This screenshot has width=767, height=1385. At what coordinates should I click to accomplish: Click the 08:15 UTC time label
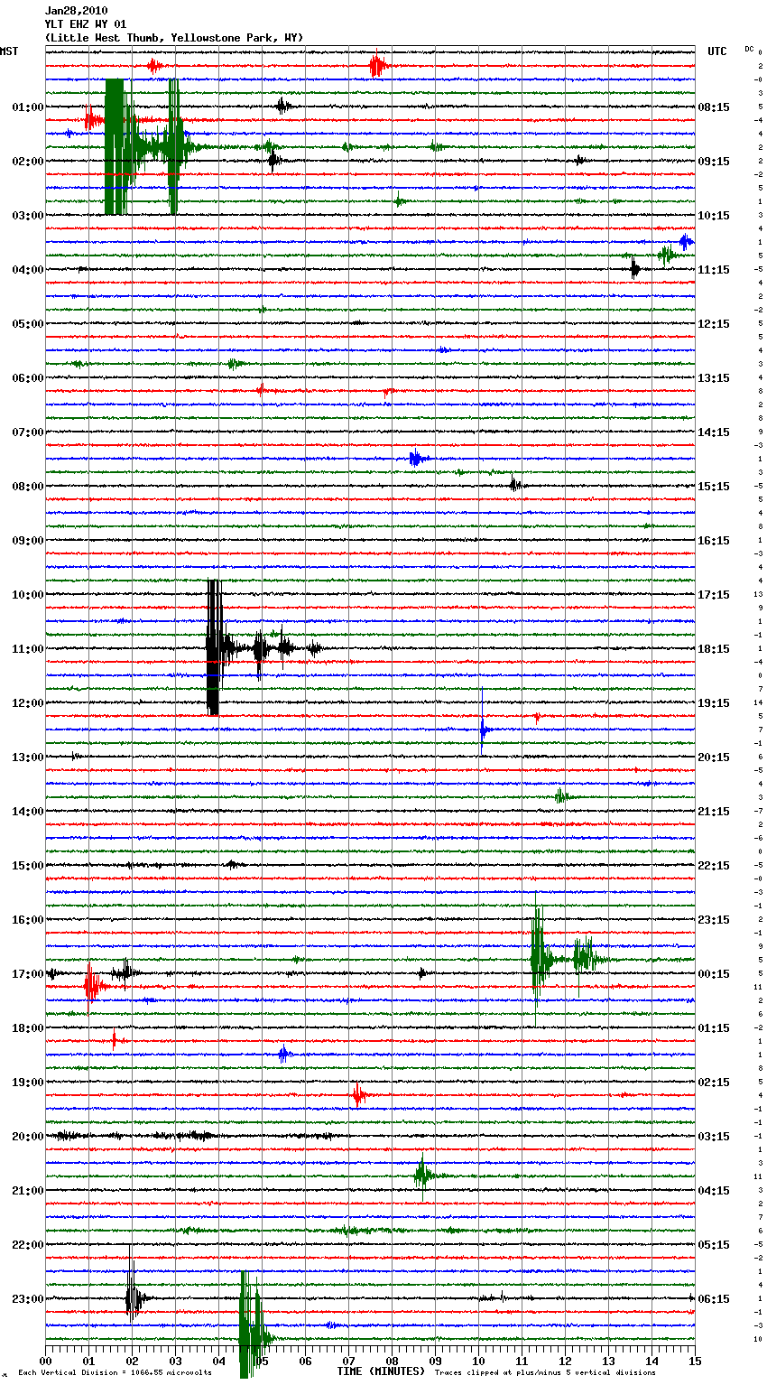(714, 107)
